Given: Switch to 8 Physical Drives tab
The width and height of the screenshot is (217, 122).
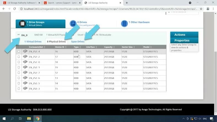Looking at the screenshot, I should 56,42.
